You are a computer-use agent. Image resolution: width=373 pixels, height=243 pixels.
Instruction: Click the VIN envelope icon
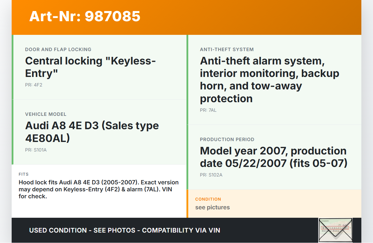tap(335, 230)
